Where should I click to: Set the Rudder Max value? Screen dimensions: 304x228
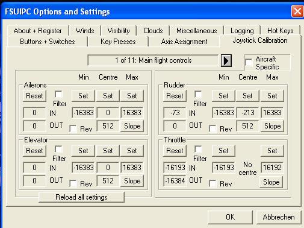coord(272,96)
